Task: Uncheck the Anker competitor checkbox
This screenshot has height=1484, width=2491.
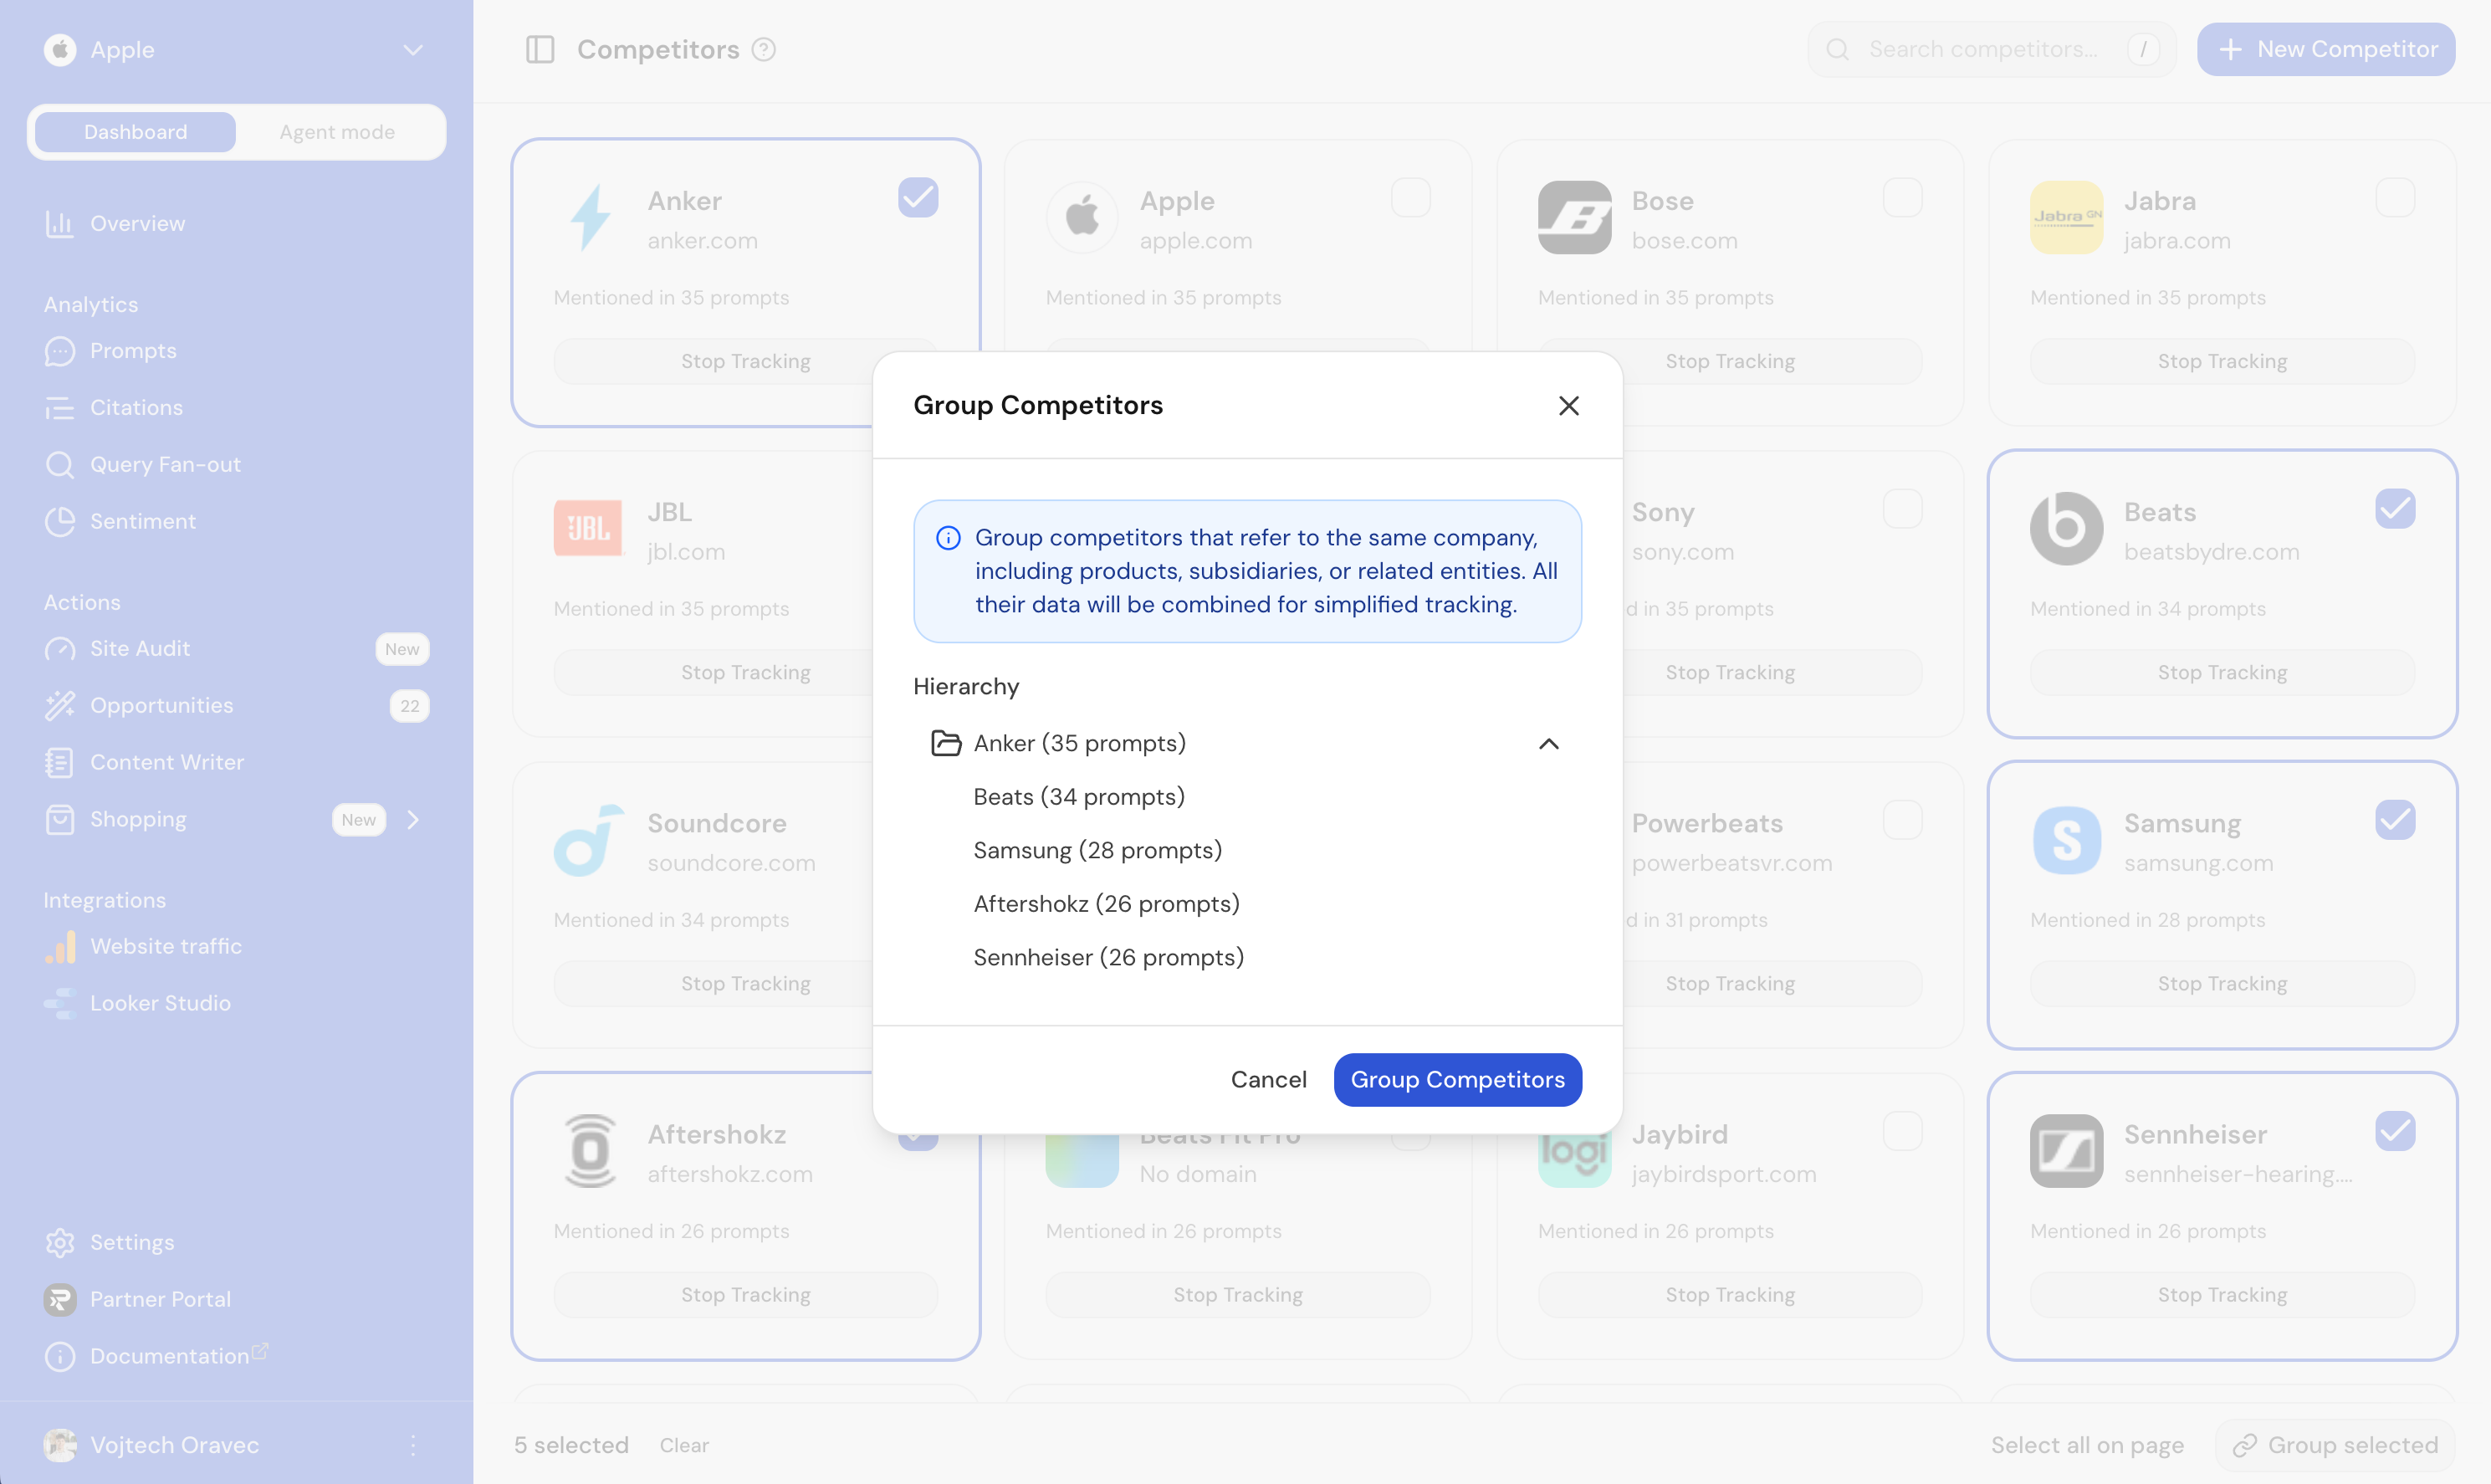Action: (x=918, y=198)
